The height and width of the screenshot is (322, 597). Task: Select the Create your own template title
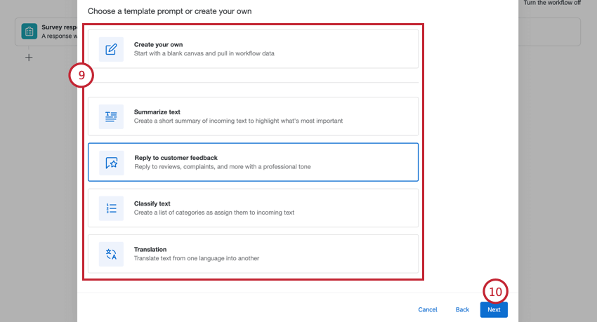[158, 45]
